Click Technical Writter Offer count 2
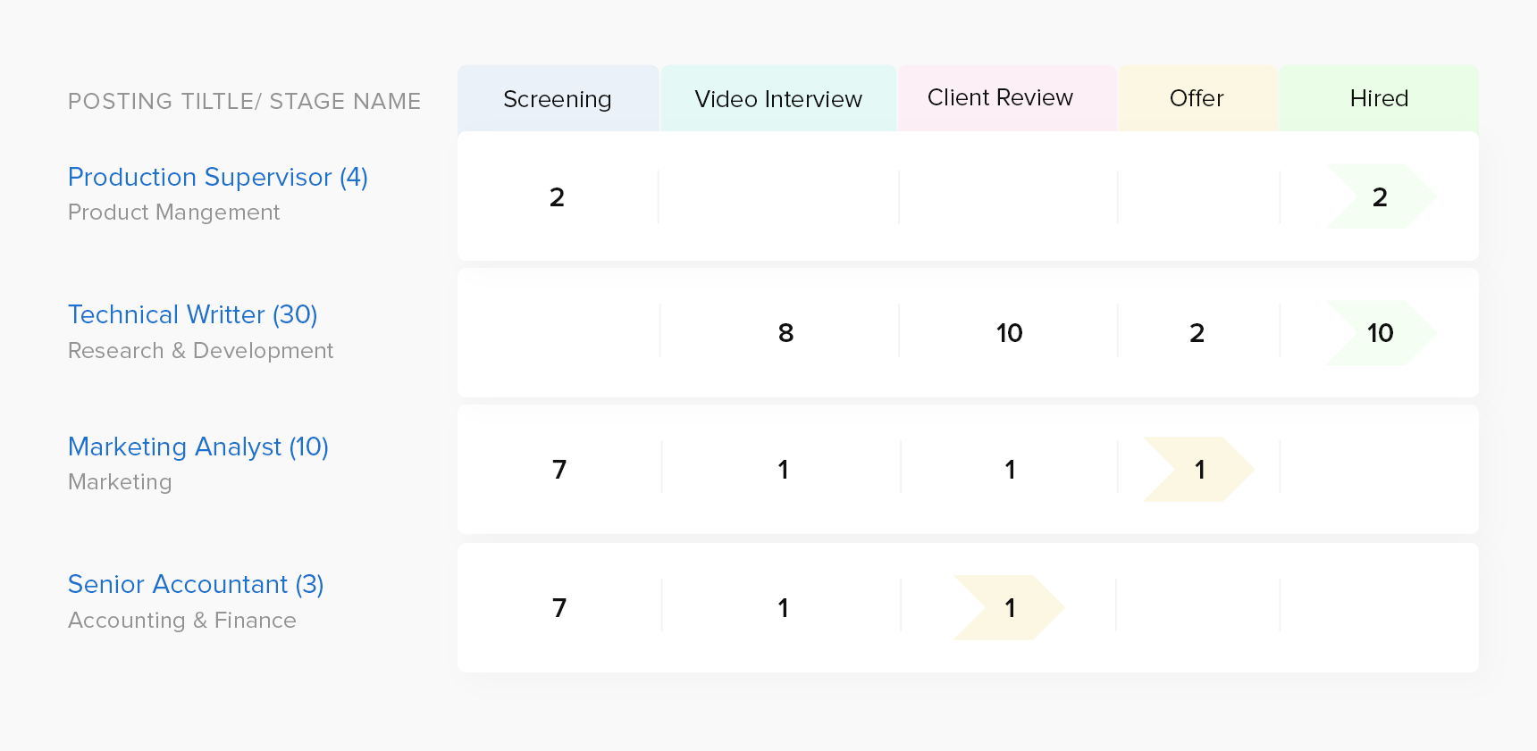The height and width of the screenshot is (751, 1537). 1197,333
